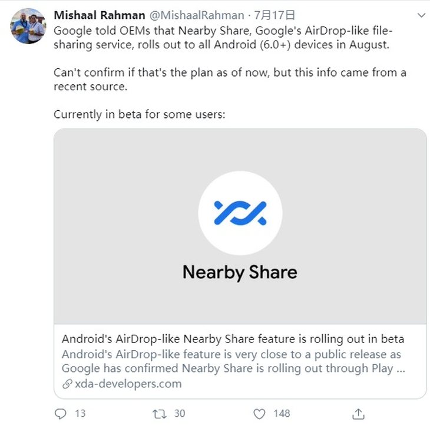Image resolution: width=430 pixels, height=425 pixels.
Task: Open the @MishaalRahman handle link
Action: coord(197,15)
